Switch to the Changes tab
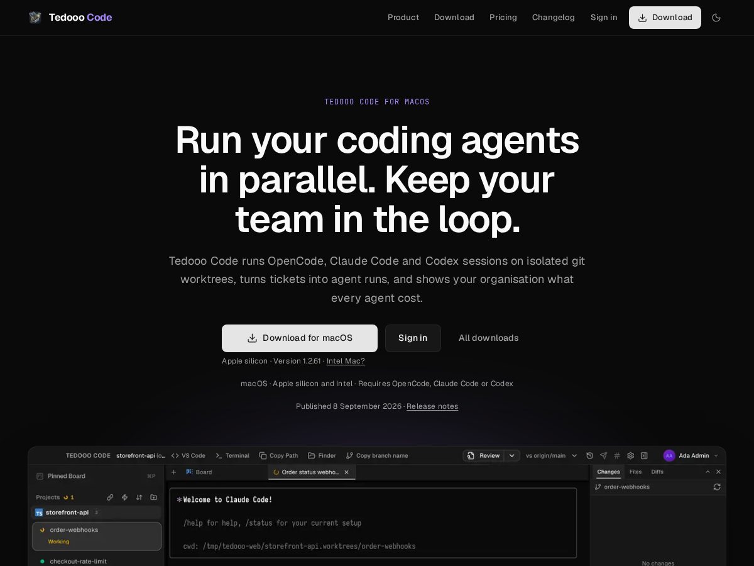The width and height of the screenshot is (754, 566). [608, 472]
